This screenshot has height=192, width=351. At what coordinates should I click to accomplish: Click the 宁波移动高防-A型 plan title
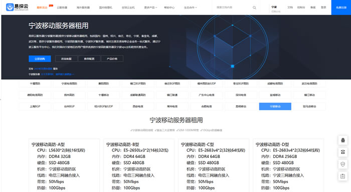click(48, 144)
